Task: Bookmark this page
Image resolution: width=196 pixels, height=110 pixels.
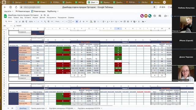Action: click(154, 7)
